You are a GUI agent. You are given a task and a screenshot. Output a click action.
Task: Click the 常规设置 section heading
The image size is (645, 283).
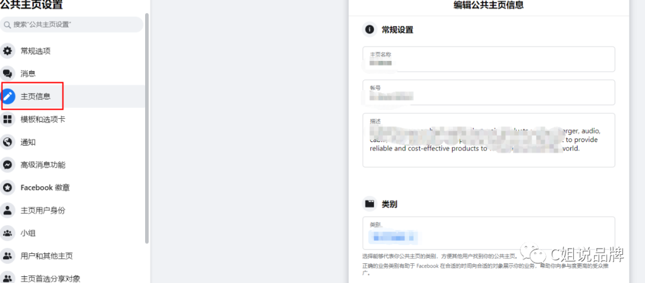(397, 30)
